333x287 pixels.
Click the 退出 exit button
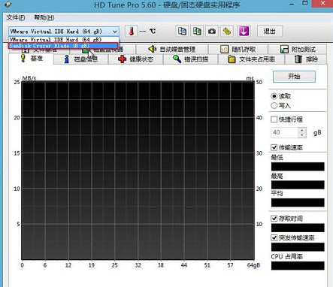[x=270, y=32]
